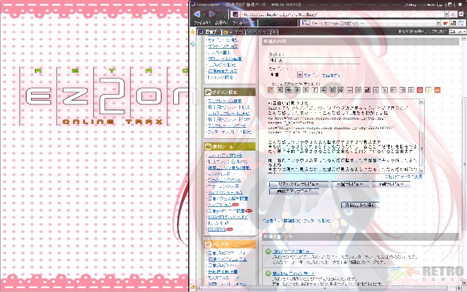
Task: Align text left in editor
Action: pos(394,90)
